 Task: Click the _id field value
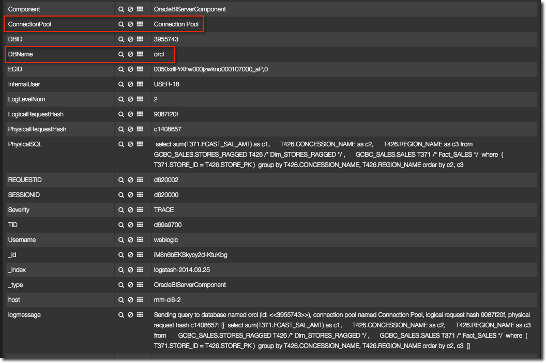pyautogui.click(x=190, y=255)
